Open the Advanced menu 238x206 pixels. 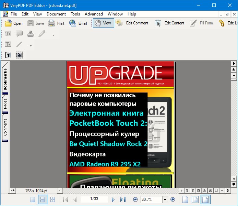(x=94, y=14)
